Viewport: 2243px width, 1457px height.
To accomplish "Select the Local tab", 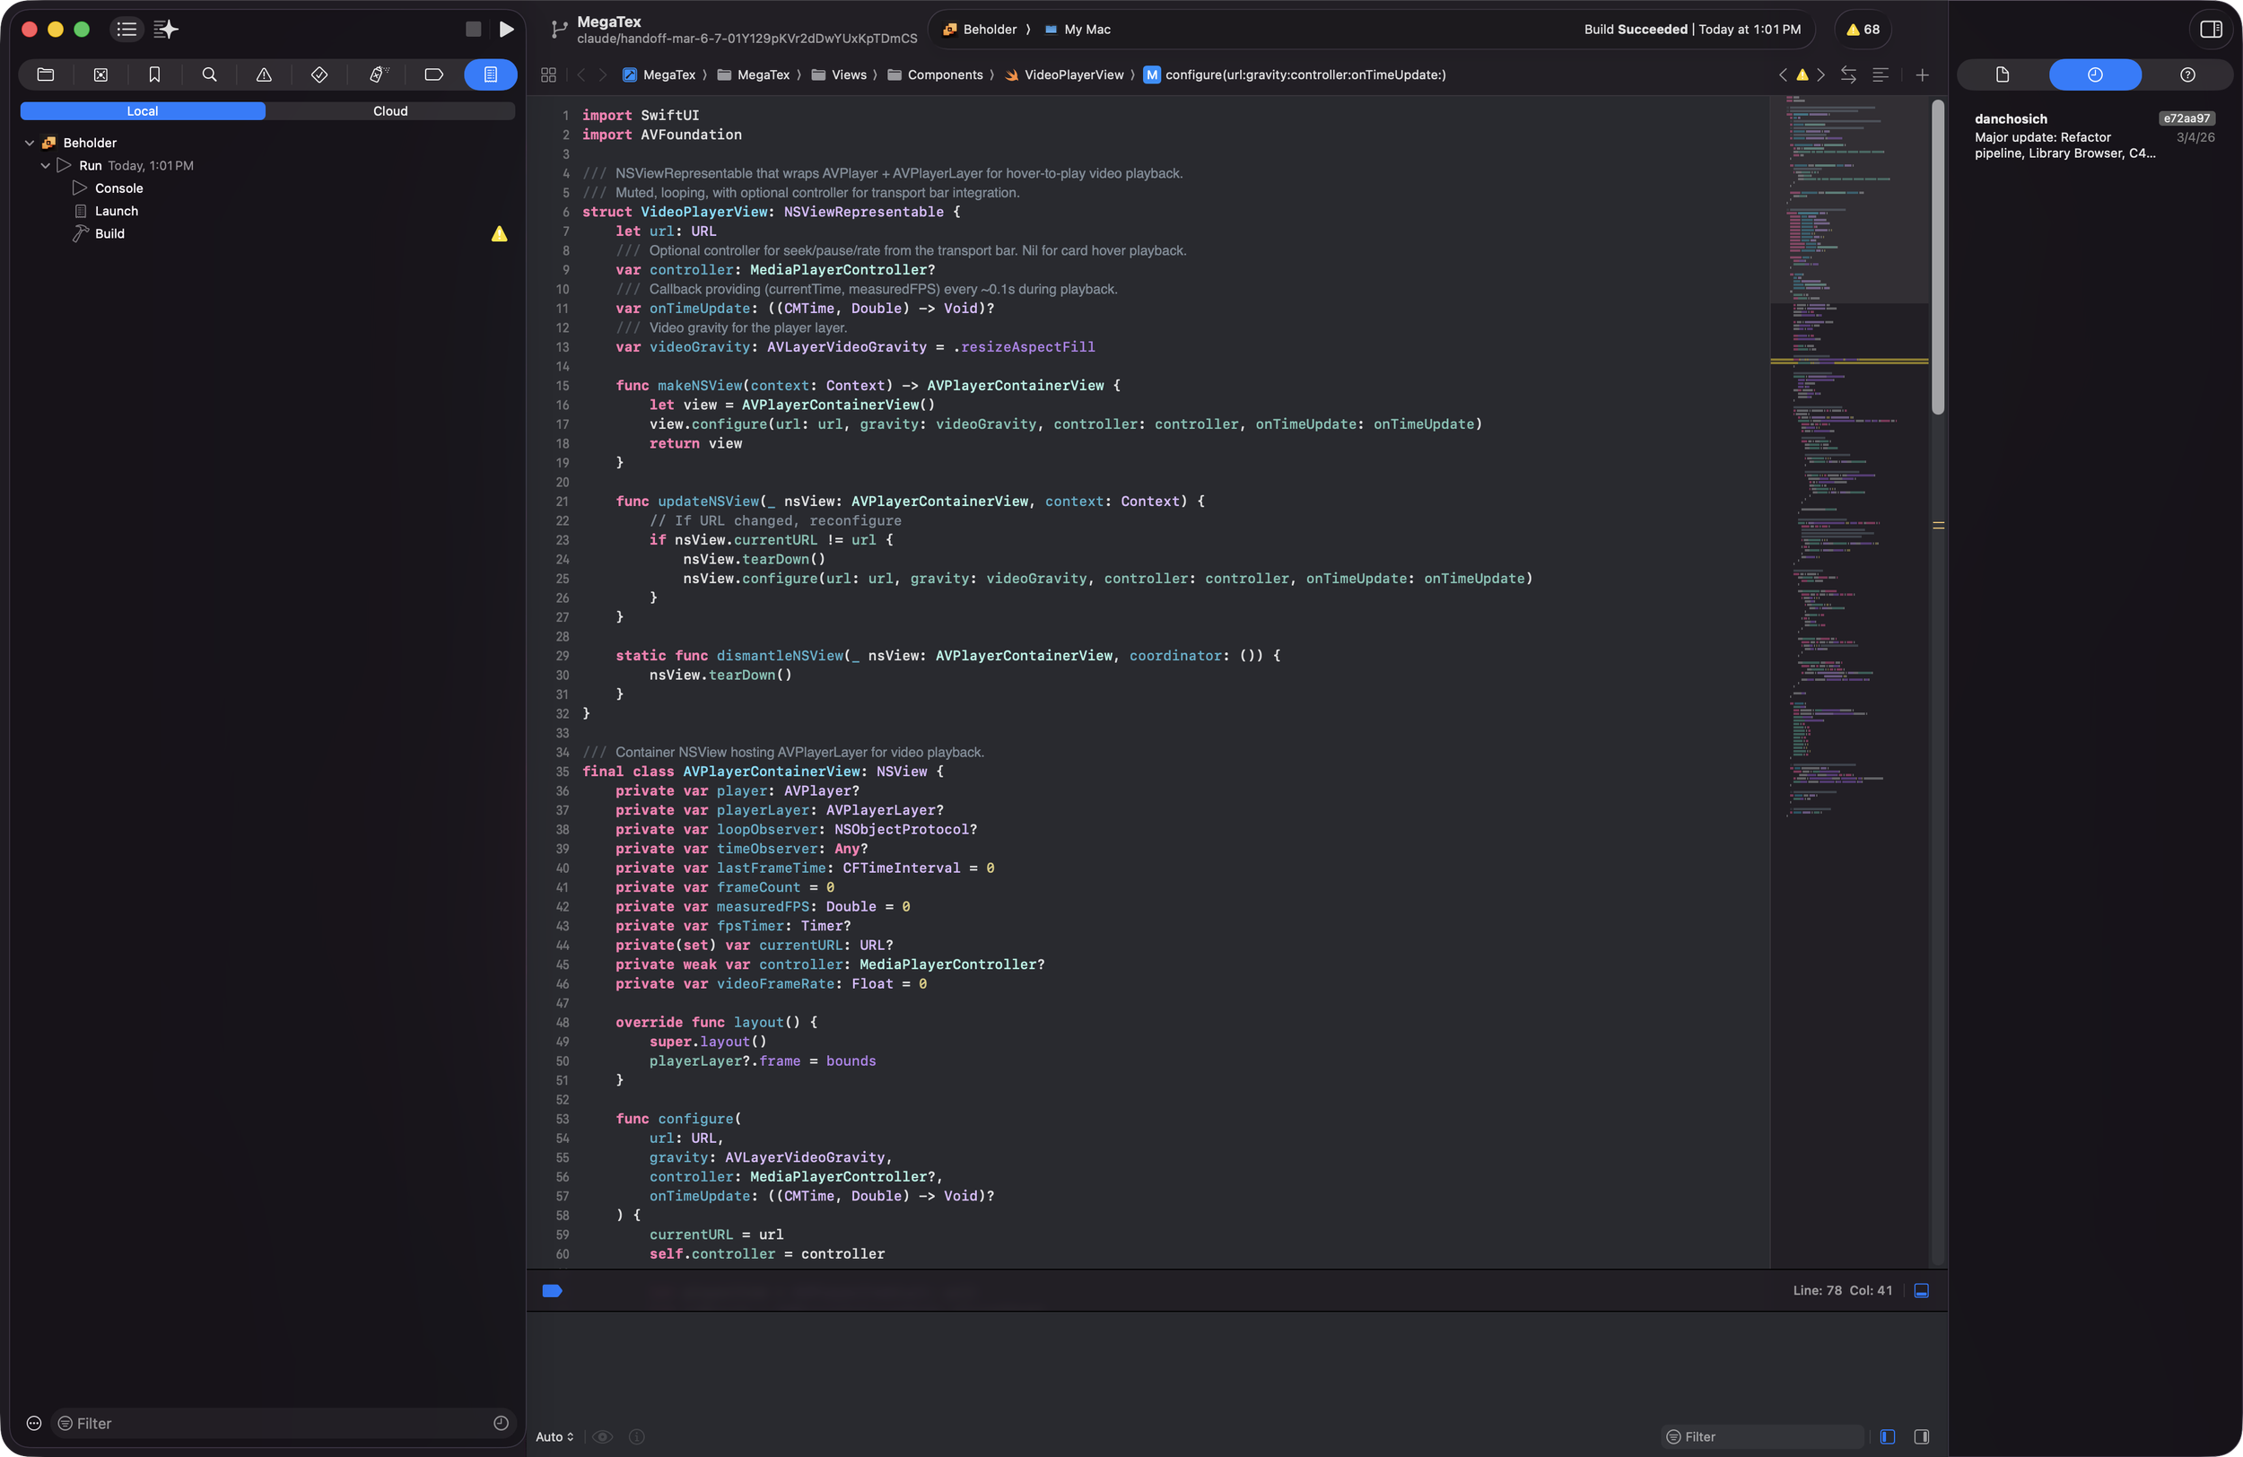I will 143,111.
